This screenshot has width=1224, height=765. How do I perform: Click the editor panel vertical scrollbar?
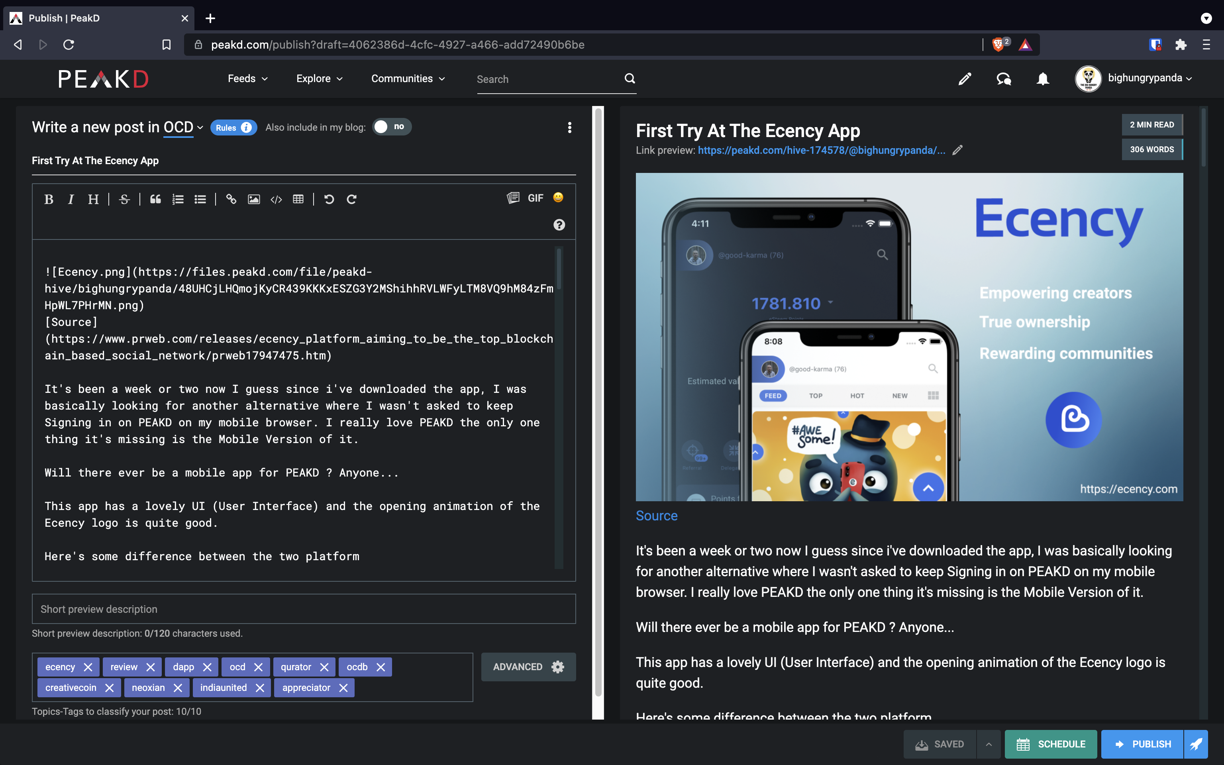(x=598, y=402)
